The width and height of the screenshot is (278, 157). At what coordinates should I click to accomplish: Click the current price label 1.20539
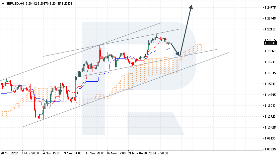pyautogui.click(x=270, y=43)
